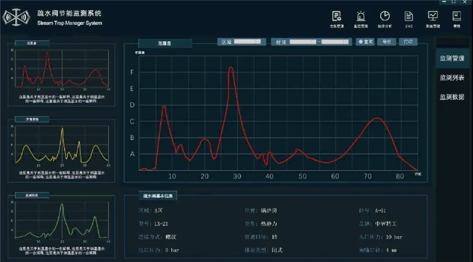The image size is (473, 262).
Task: Select the 泄露量 tab above main chart
Action: (165, 43)
